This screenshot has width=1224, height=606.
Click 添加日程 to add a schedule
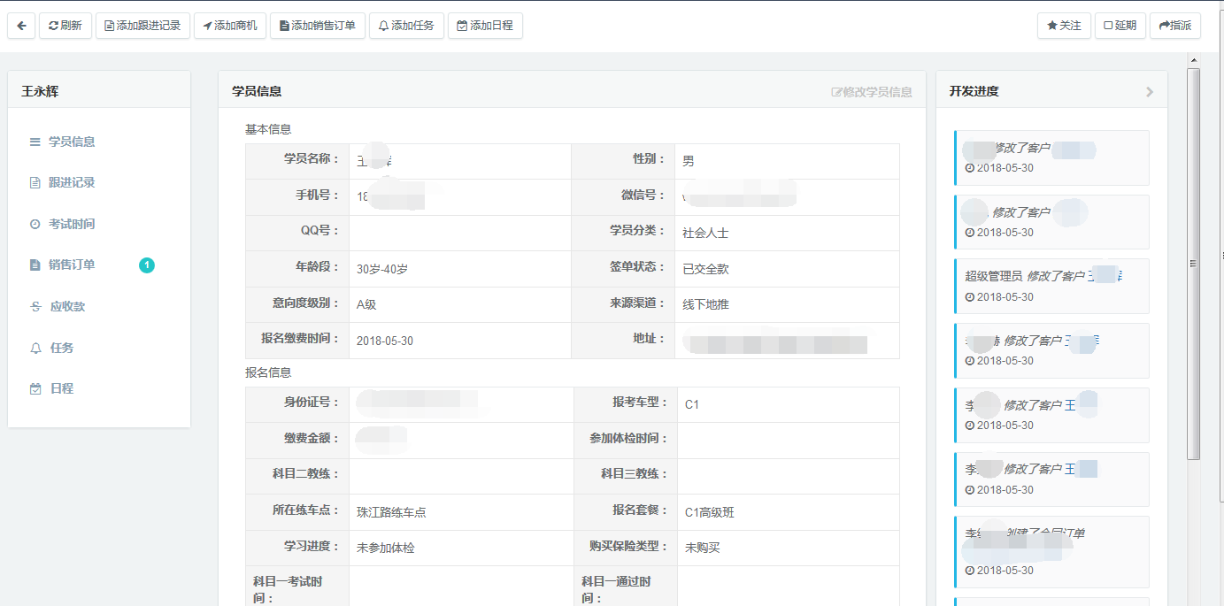[484, 26]
